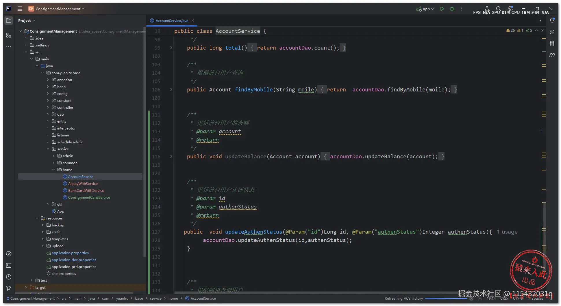
Task: Open the ConsignmentManagement project dropdown
Action: [56, 9]
